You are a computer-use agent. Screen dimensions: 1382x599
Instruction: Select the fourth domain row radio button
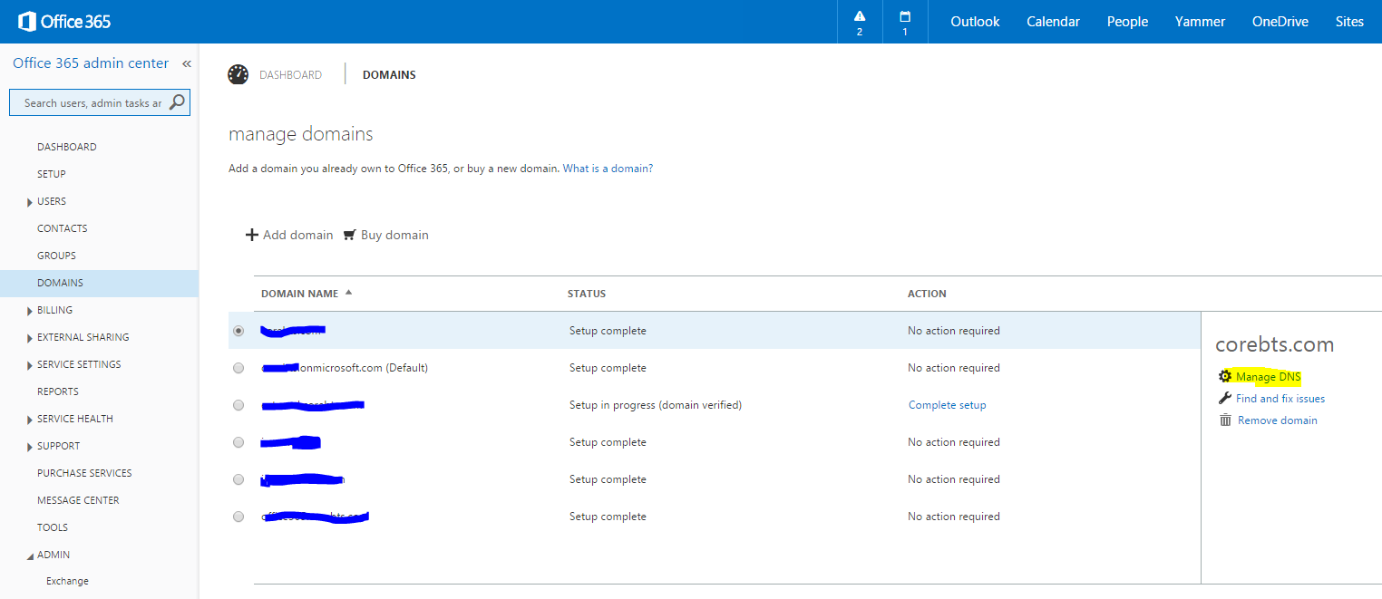(238, 442)
